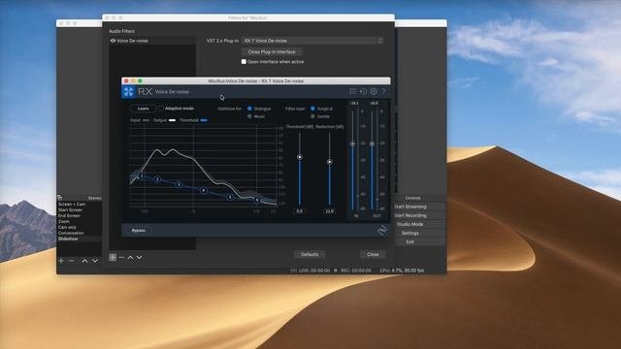This screenshot has width=621, height=349.
Task: Click the Defaults button
Action: tap(310, 254)
